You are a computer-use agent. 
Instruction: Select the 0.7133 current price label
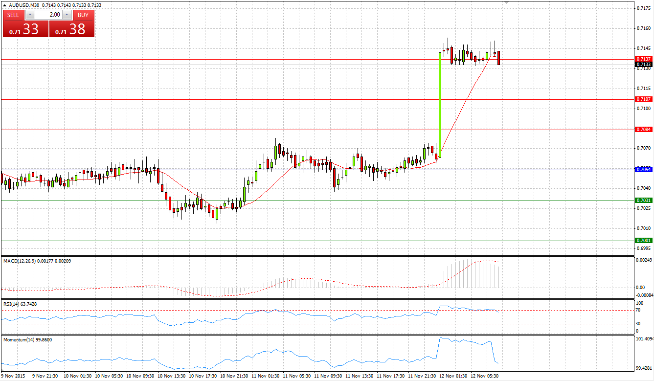coord(643,64)
